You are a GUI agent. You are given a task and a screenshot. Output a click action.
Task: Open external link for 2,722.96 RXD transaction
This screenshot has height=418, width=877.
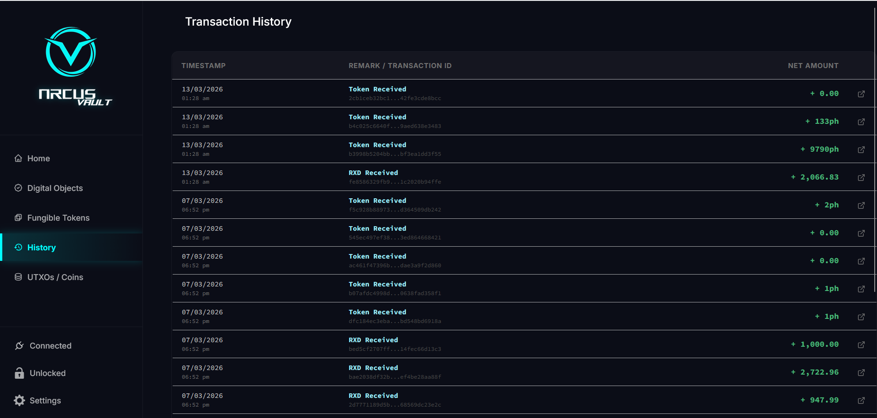(x=861, y=372)
